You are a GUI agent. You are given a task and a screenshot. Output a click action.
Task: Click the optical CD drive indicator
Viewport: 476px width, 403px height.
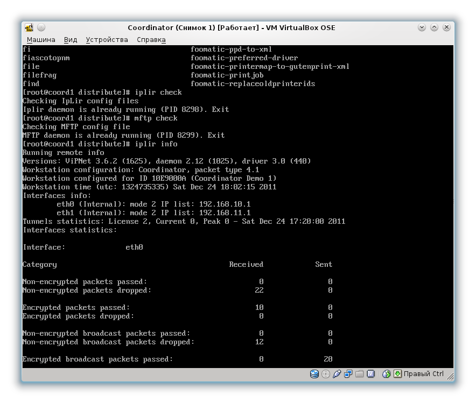click(x=325, y=374)
